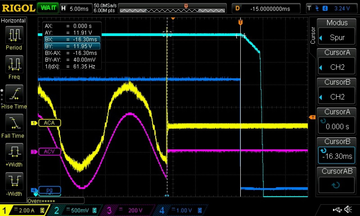Click the Horizontal menu header

[x=13, y=21]
